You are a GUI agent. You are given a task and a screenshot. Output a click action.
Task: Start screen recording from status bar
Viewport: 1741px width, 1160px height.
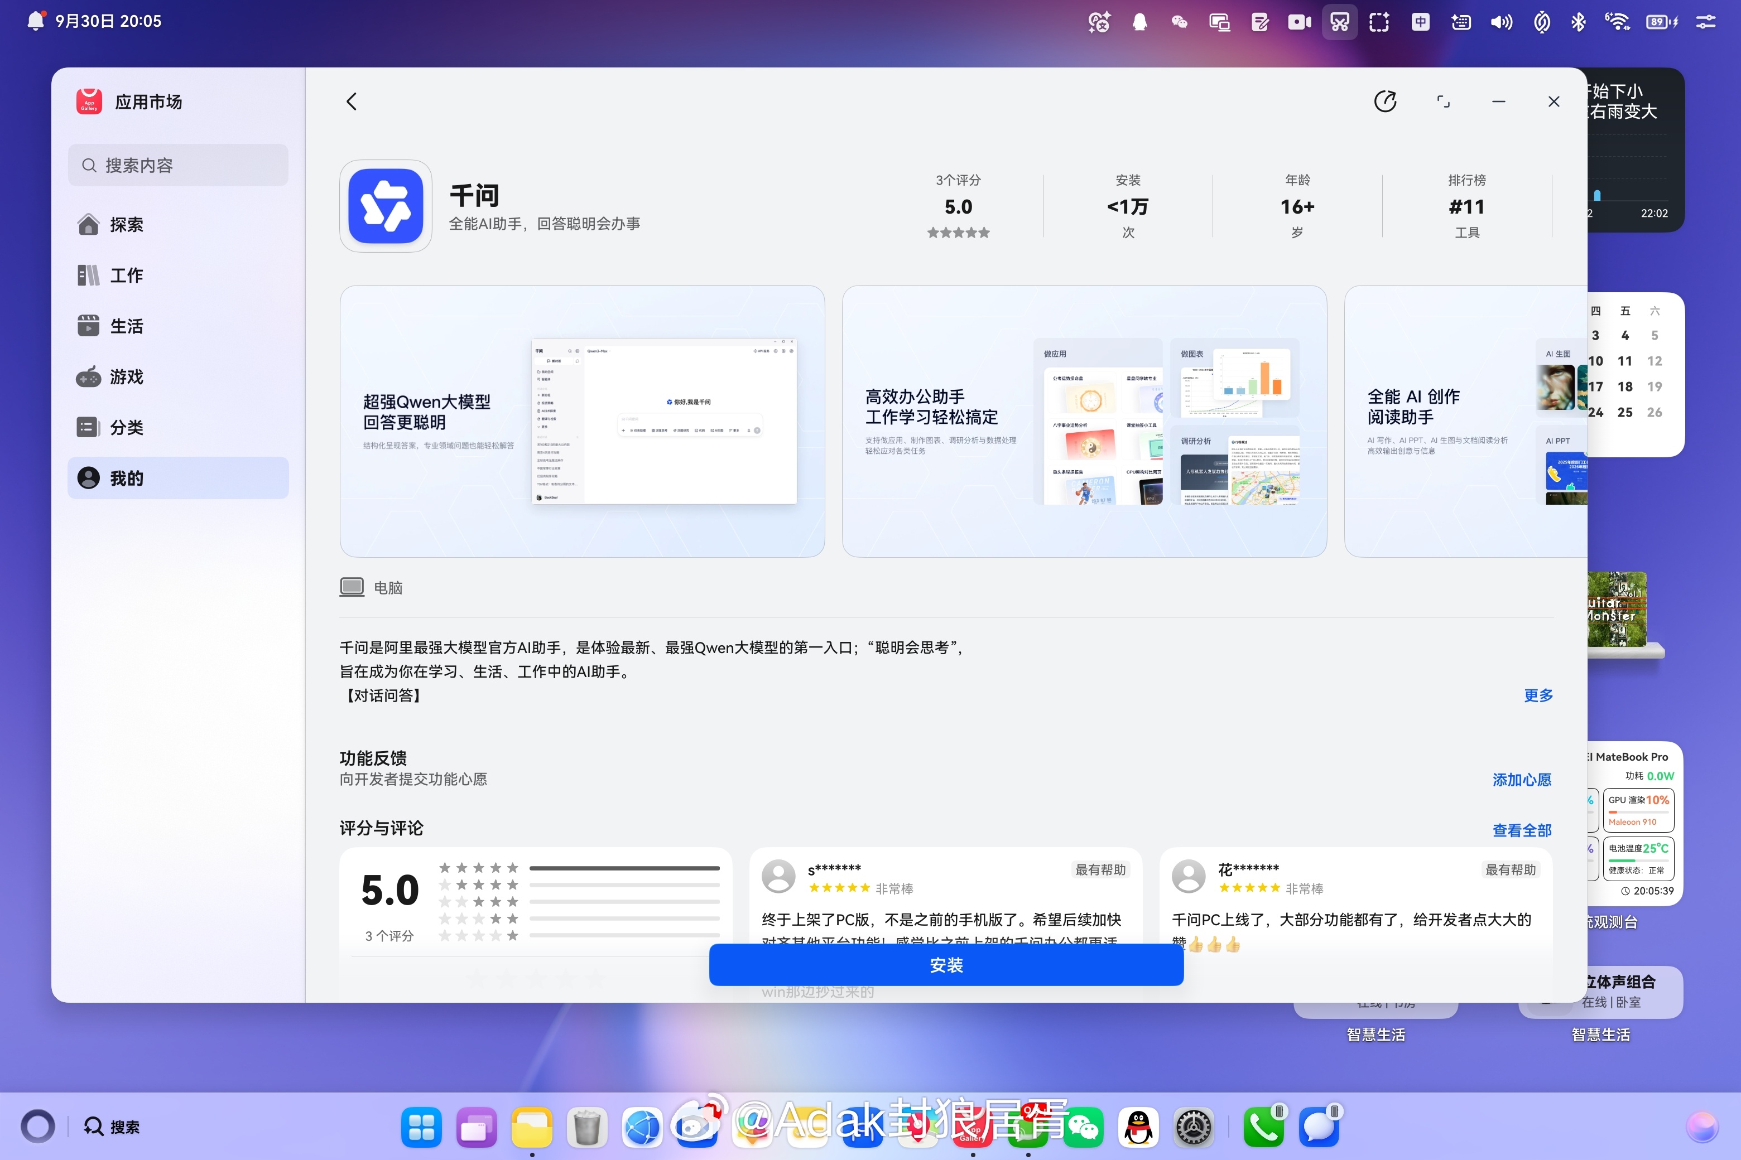pos(1299,22)
